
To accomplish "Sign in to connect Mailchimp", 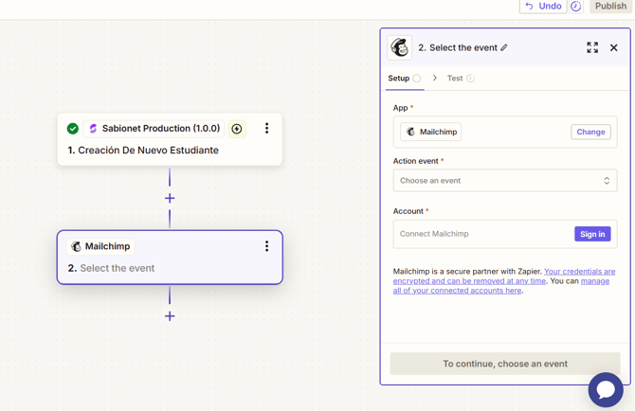I will coord(592,234).
